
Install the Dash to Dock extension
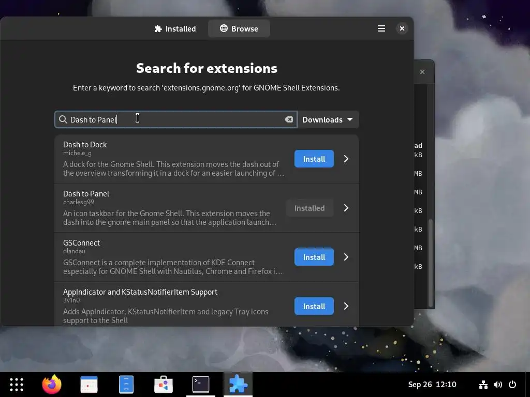(x=314, y=159)
